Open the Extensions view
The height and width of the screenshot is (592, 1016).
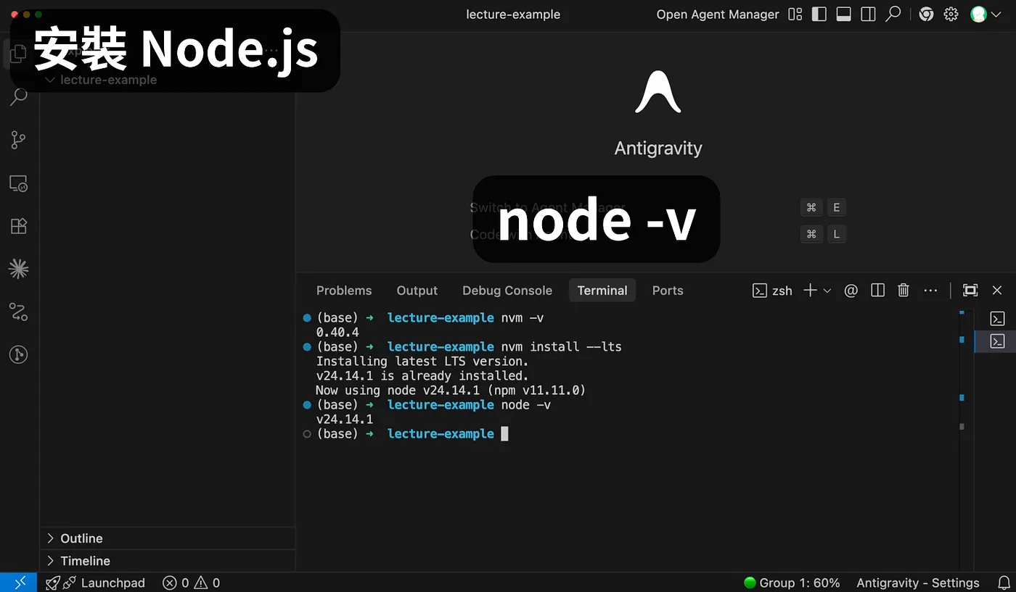pos(19,226)
